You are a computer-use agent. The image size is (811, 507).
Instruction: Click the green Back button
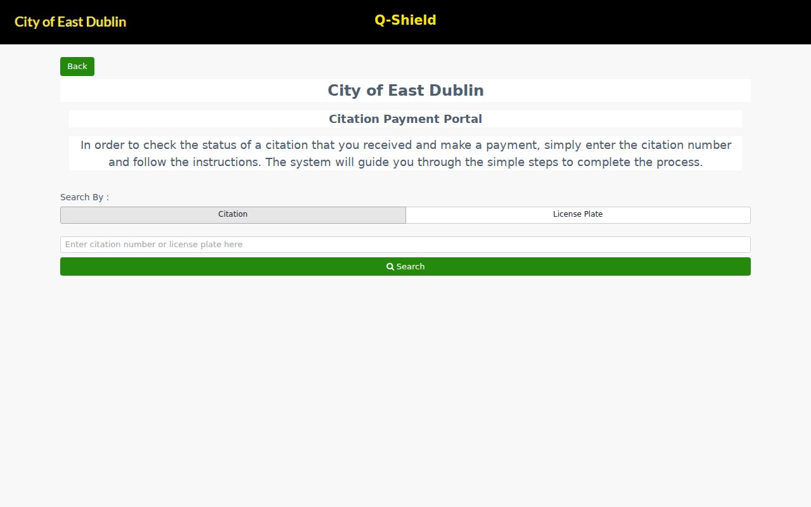[x=77, y=67]
